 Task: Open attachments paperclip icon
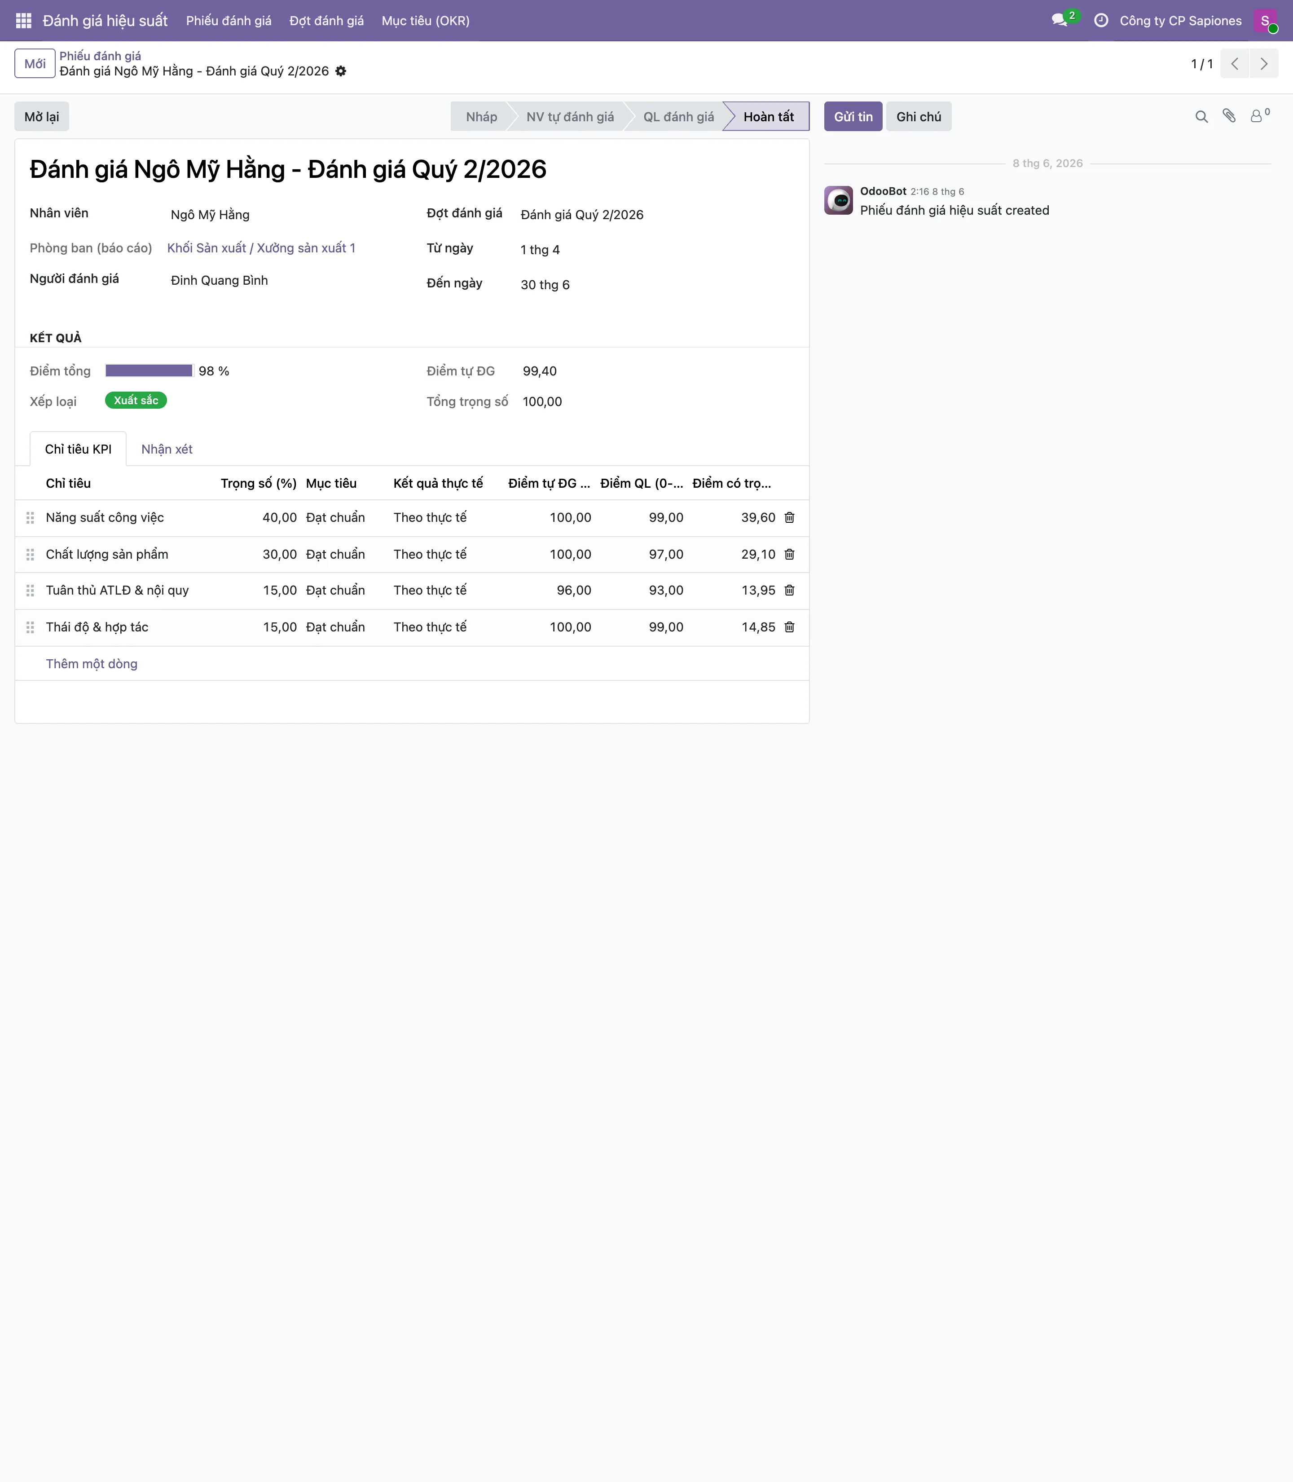coord(1229,116)
